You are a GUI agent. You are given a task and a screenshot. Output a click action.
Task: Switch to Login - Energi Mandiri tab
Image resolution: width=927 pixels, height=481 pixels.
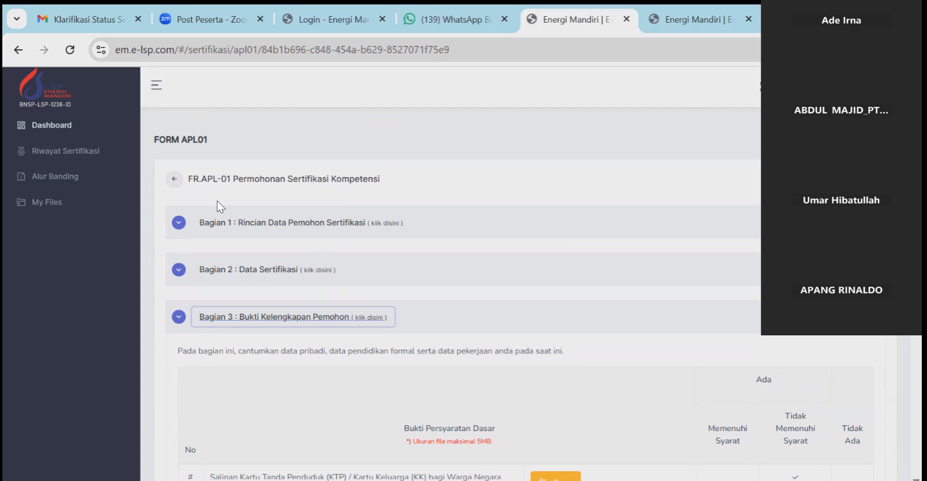tap(333, 19)
